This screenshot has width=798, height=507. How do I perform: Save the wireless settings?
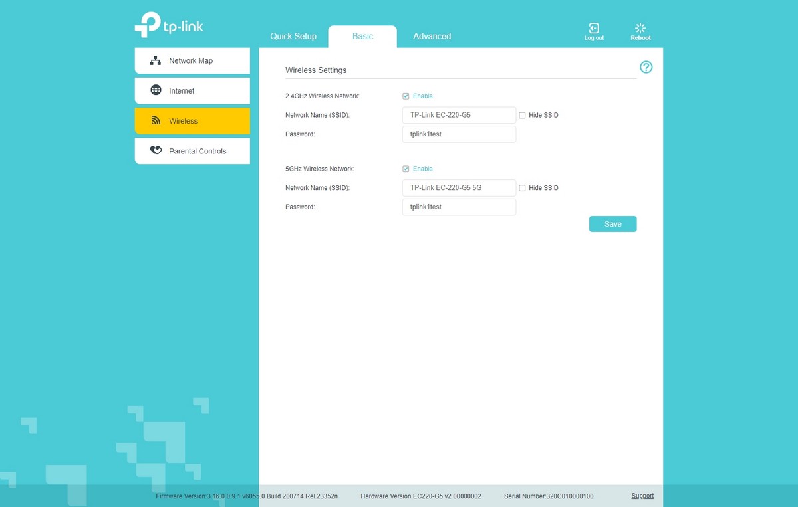pos(612,224)
